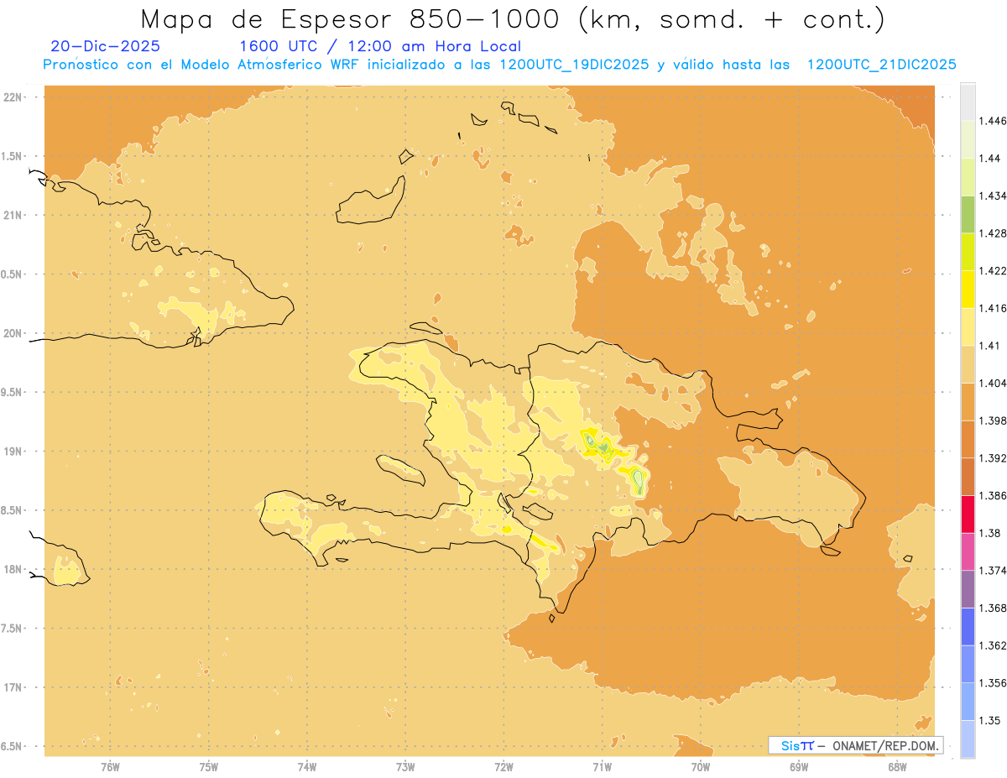Click the latitude label '19N'
The height and width of the screenshot is (778, 1007).
pos(13,452)
